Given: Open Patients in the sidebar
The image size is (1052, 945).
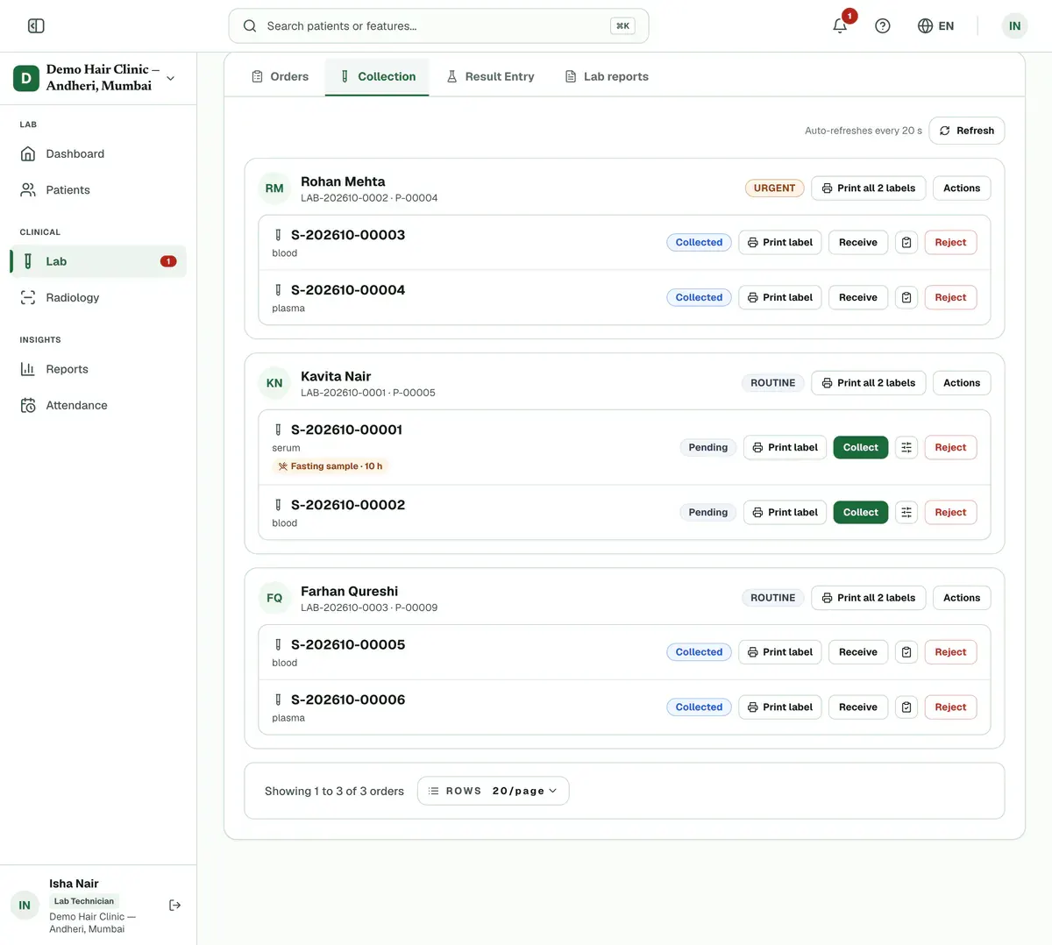Looking at the screenshot, I should 98,190.
